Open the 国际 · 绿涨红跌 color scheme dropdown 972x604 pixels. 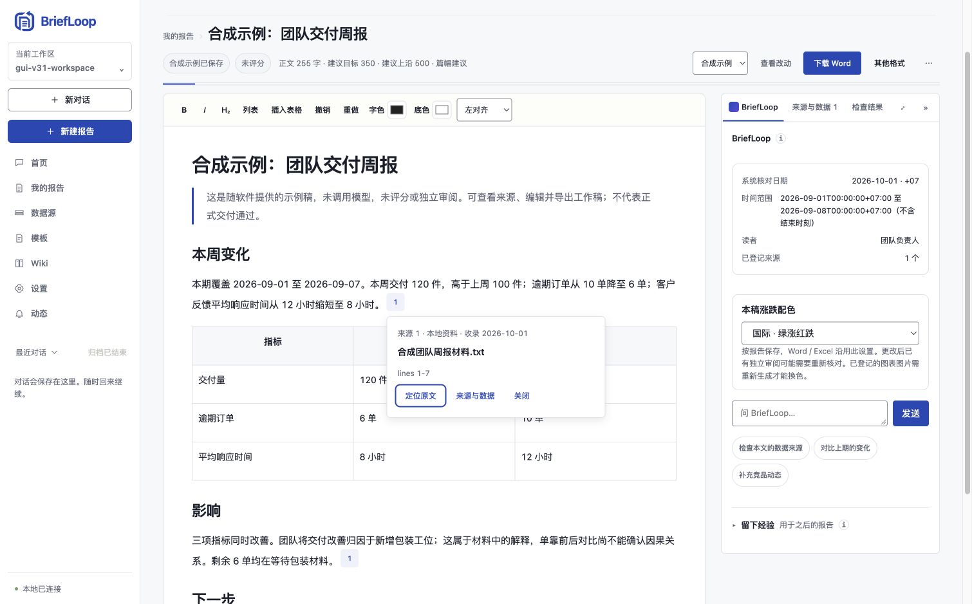click(x=830, y=333)
